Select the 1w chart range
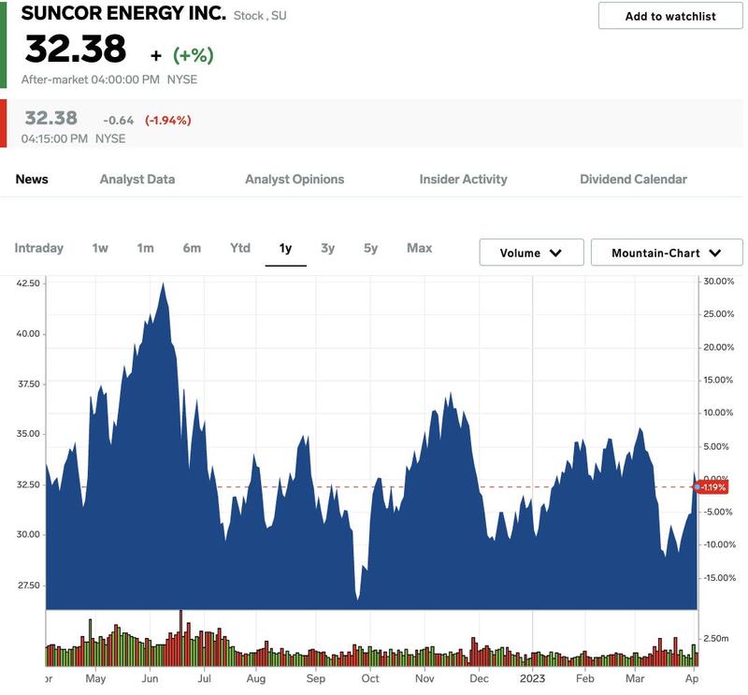 click(x=100, y=248)
